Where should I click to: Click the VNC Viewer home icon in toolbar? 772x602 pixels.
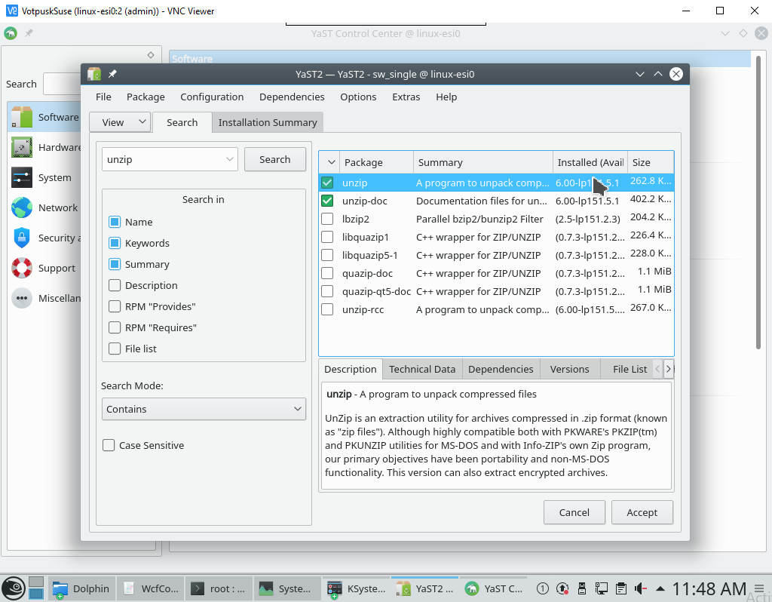[11, 33]
